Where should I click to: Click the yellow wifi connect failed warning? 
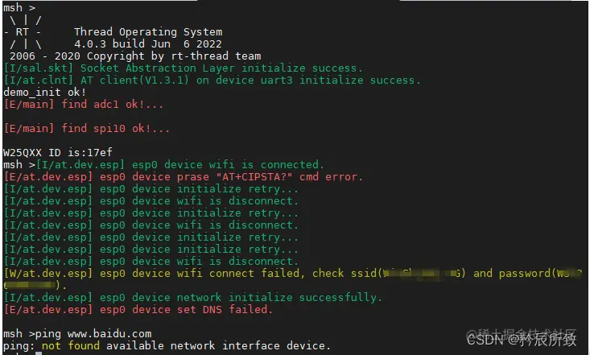293,279
